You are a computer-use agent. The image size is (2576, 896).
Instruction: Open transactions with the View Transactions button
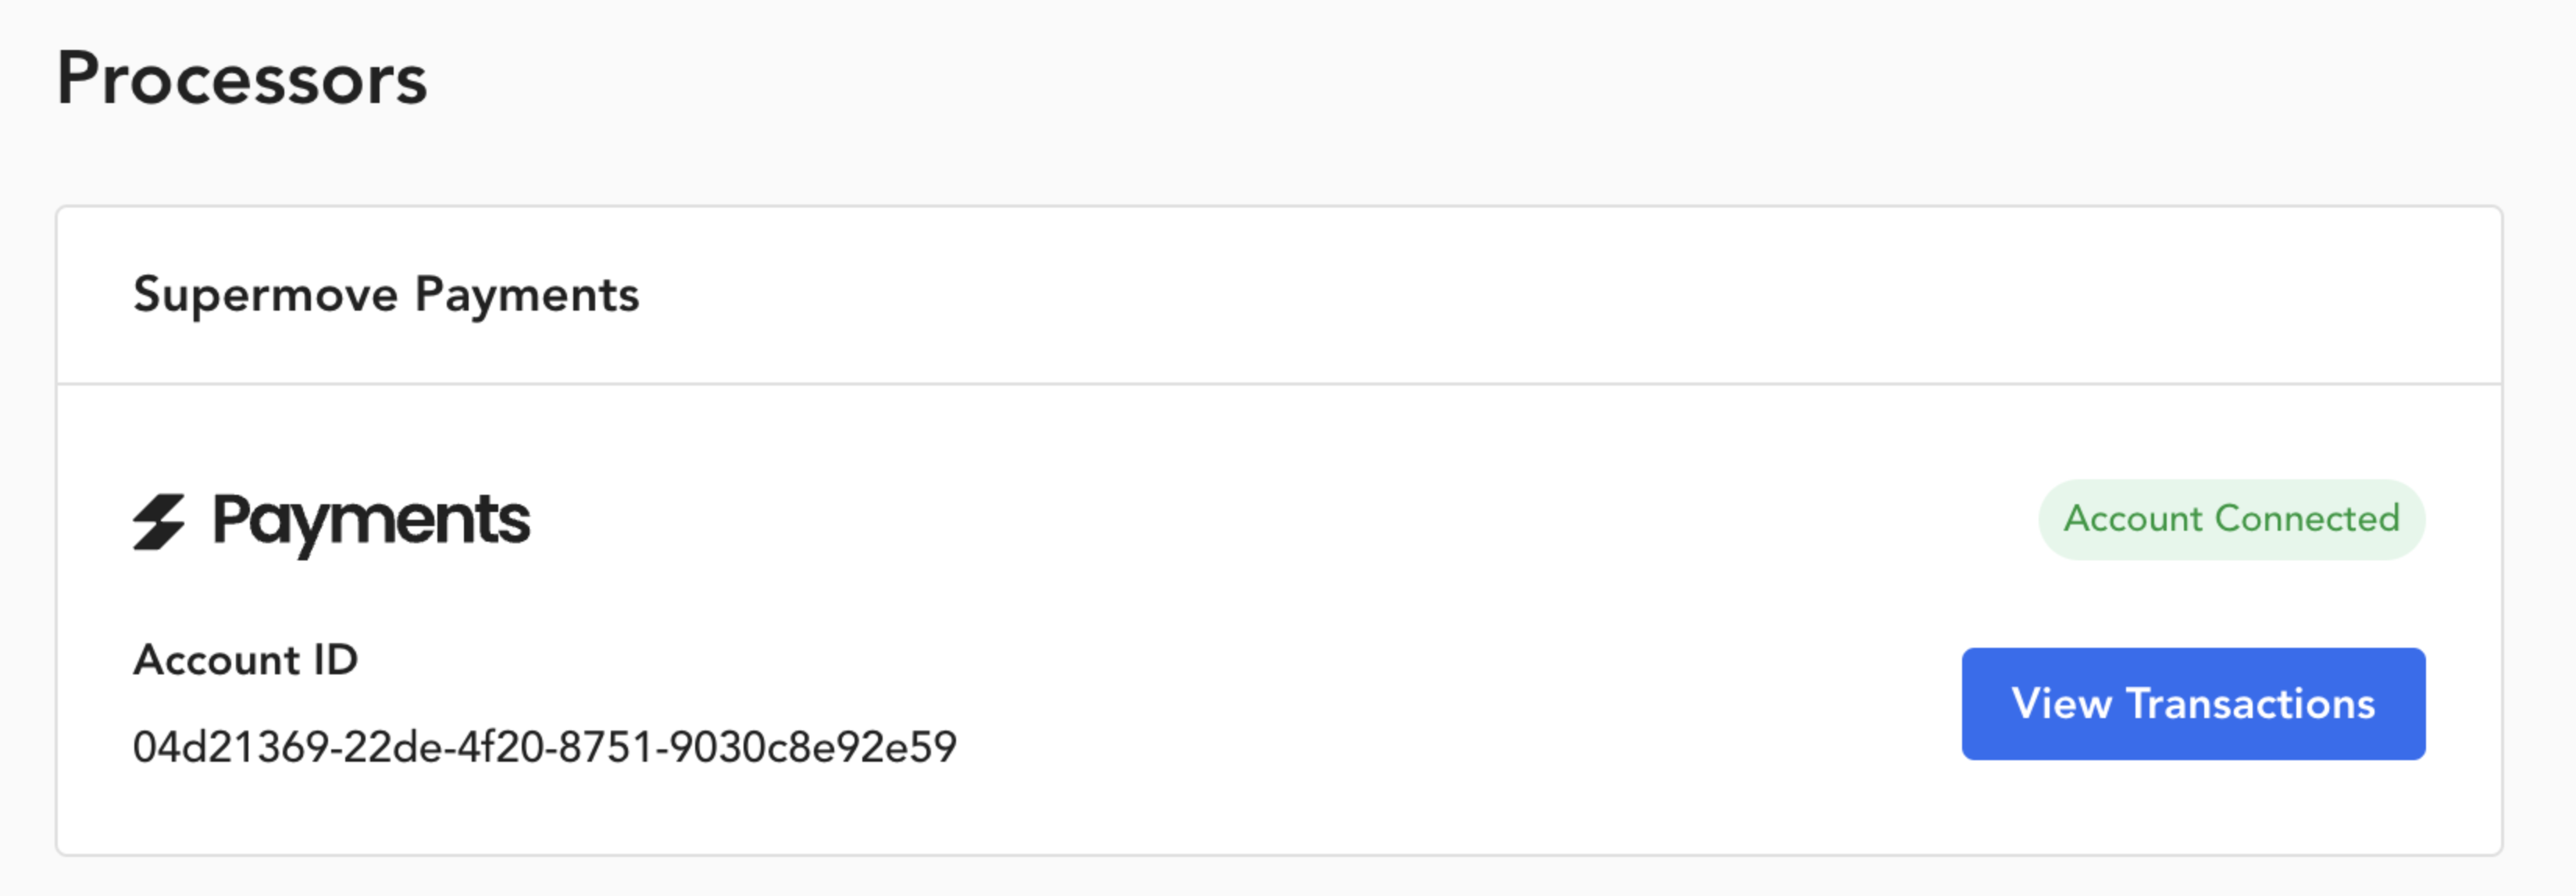2193,703
